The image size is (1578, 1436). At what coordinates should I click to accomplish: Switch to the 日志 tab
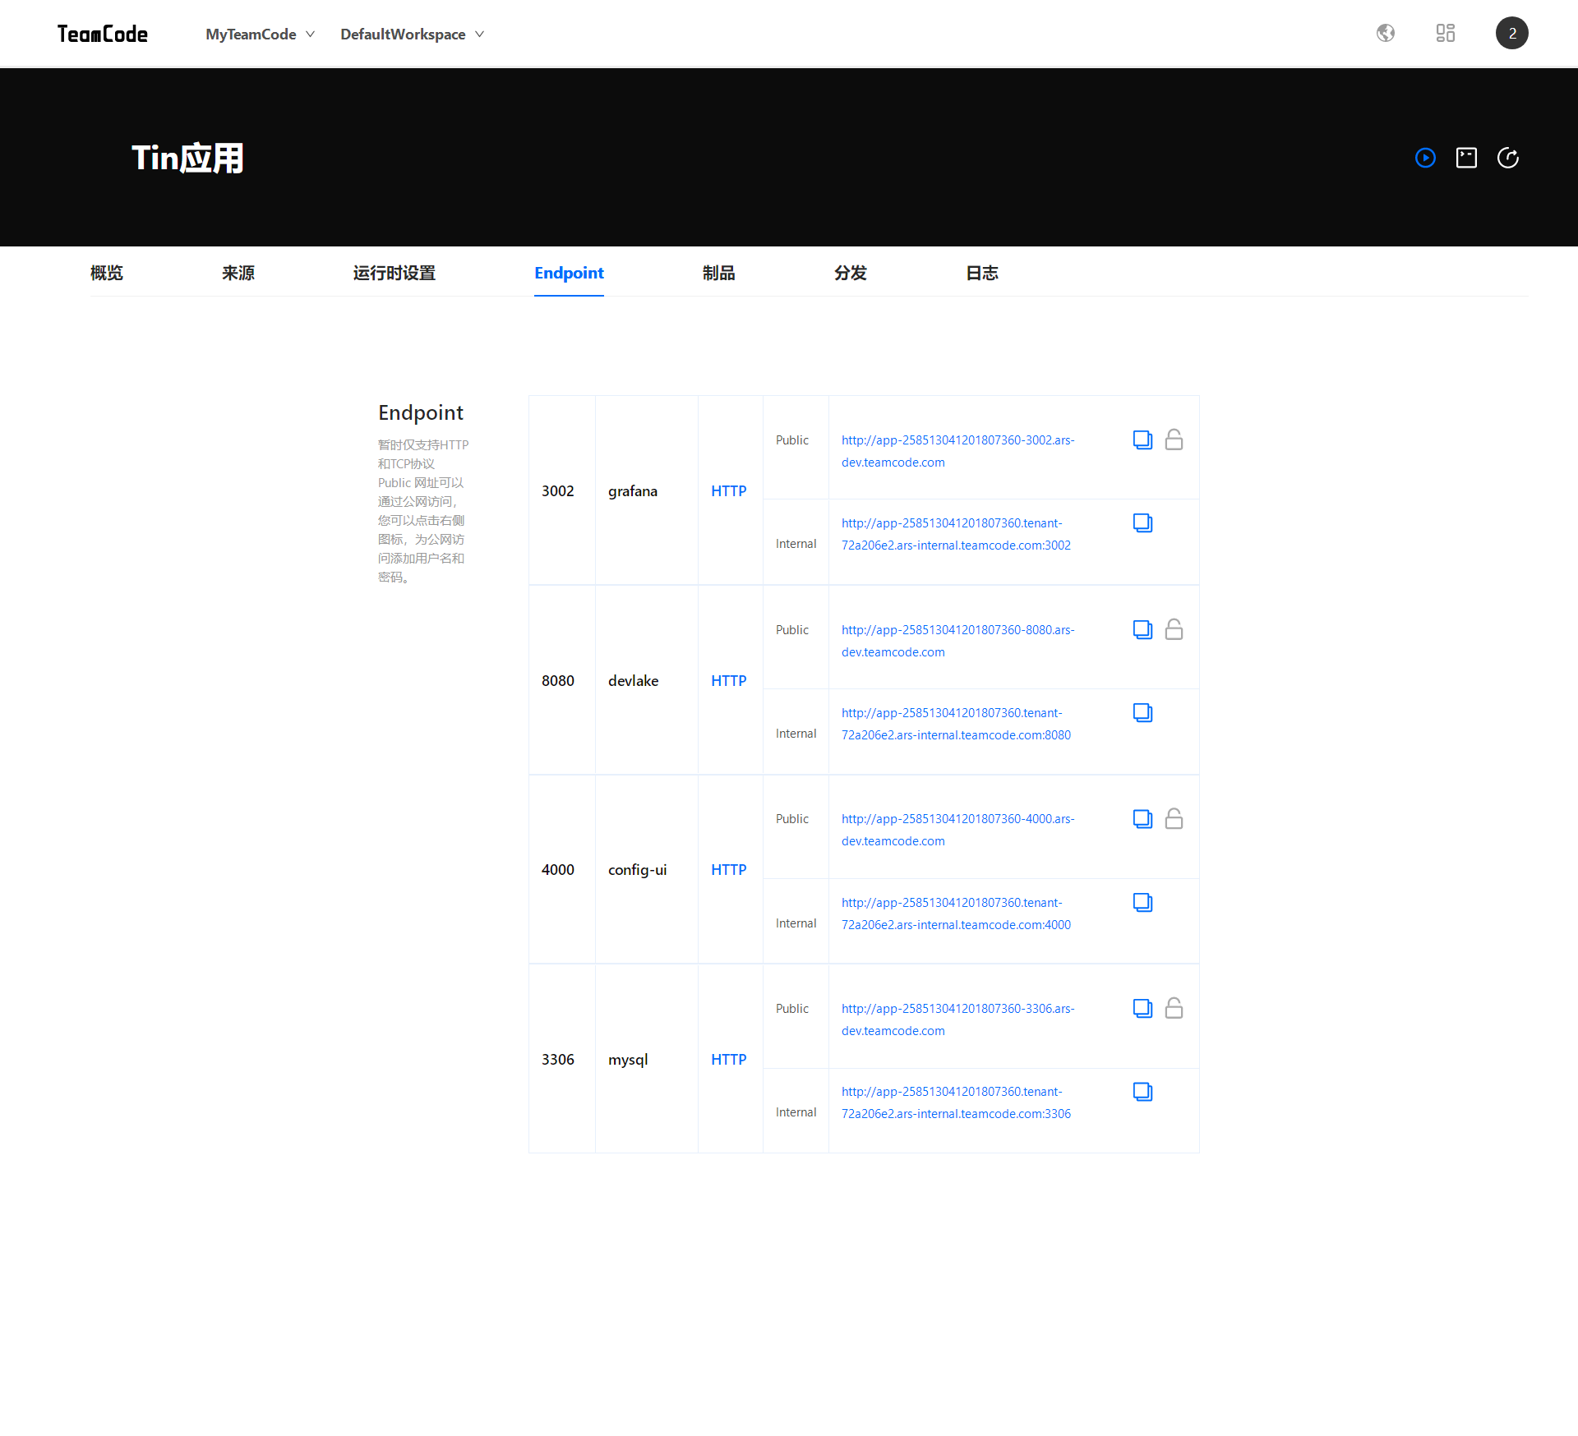point(981,273)
